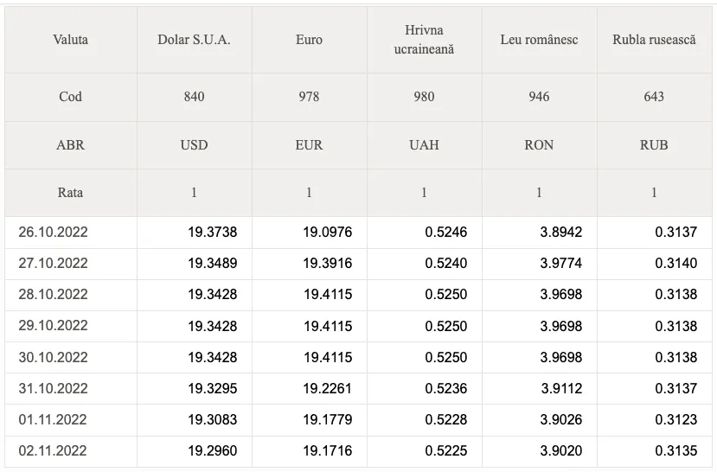This screenshot has width=717, height=472.
Task: Select the Leu românesc header cell
Action: point(539,40)
